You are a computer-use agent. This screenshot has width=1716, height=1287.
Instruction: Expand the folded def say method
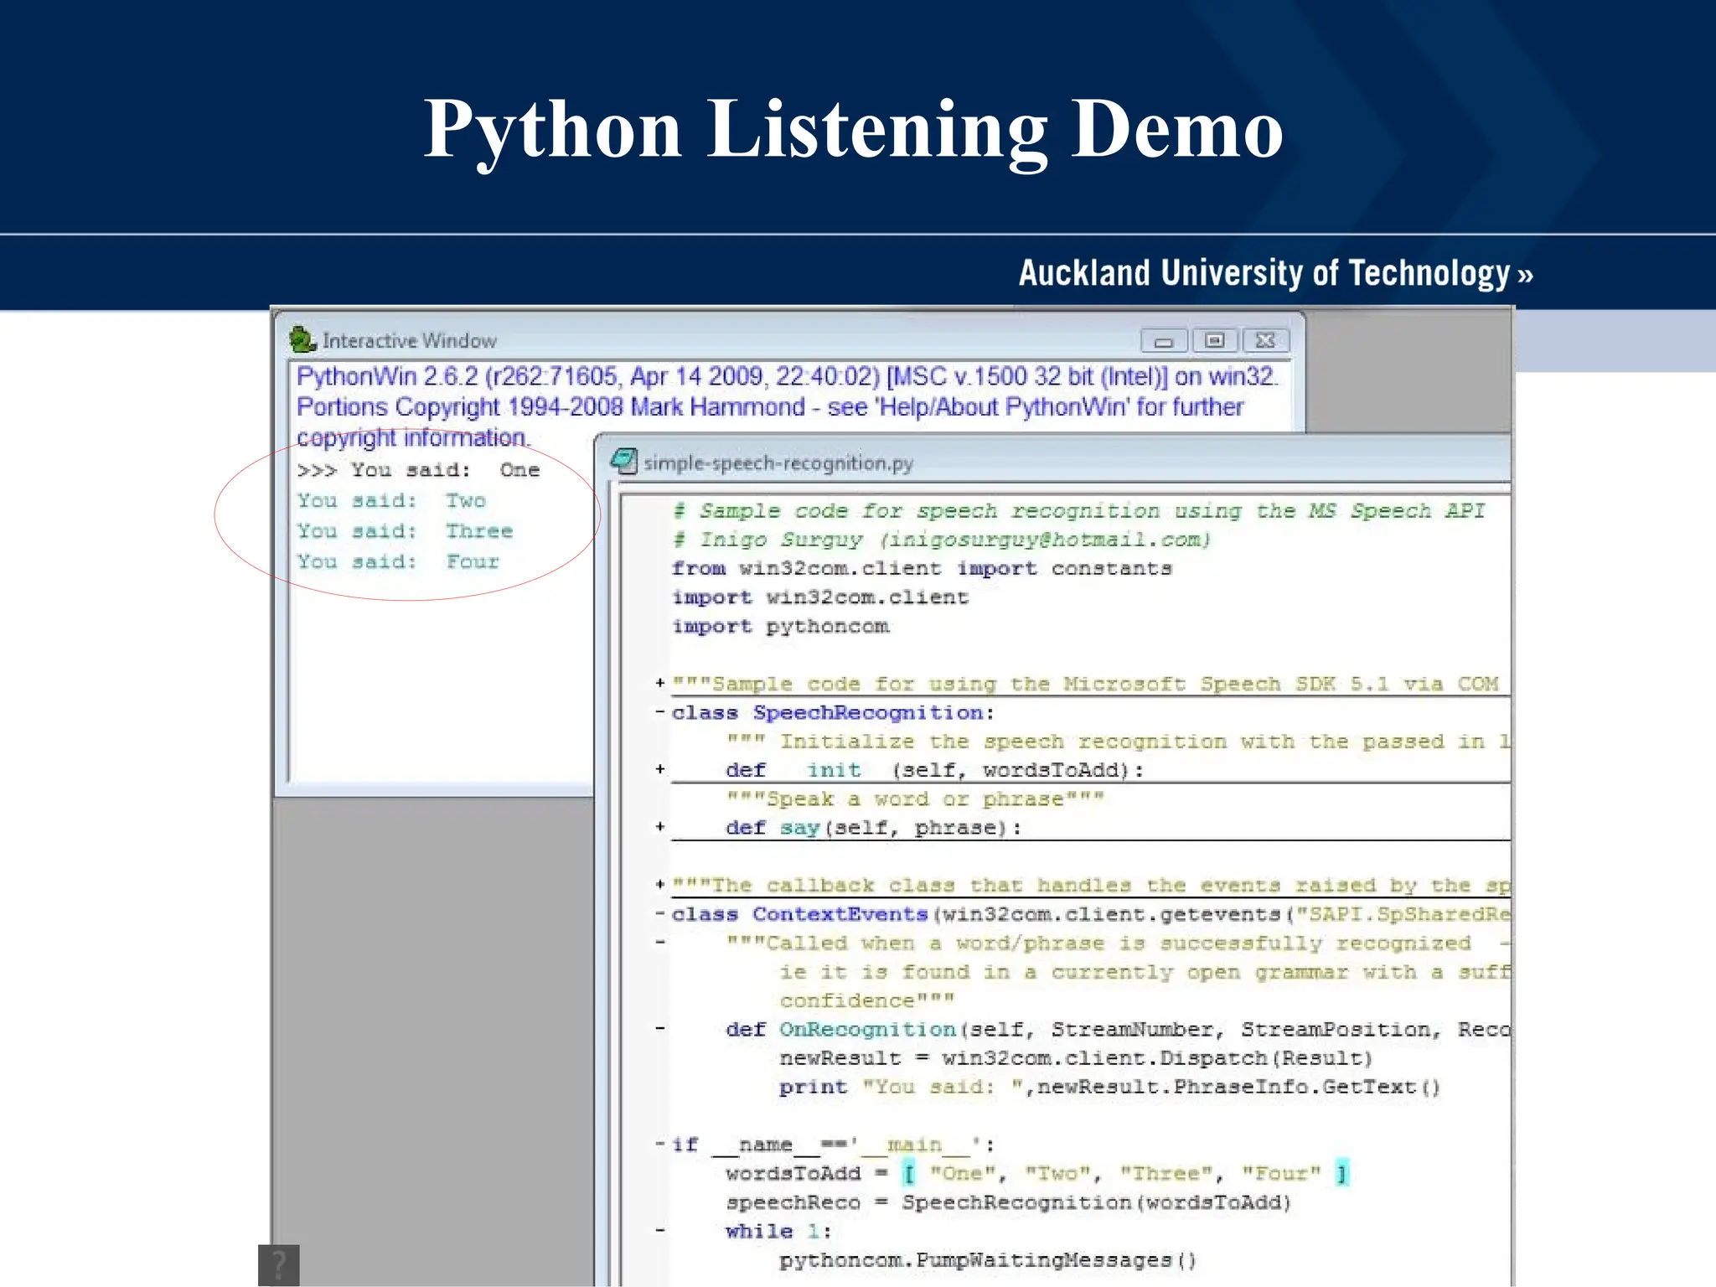coord(660,827)
